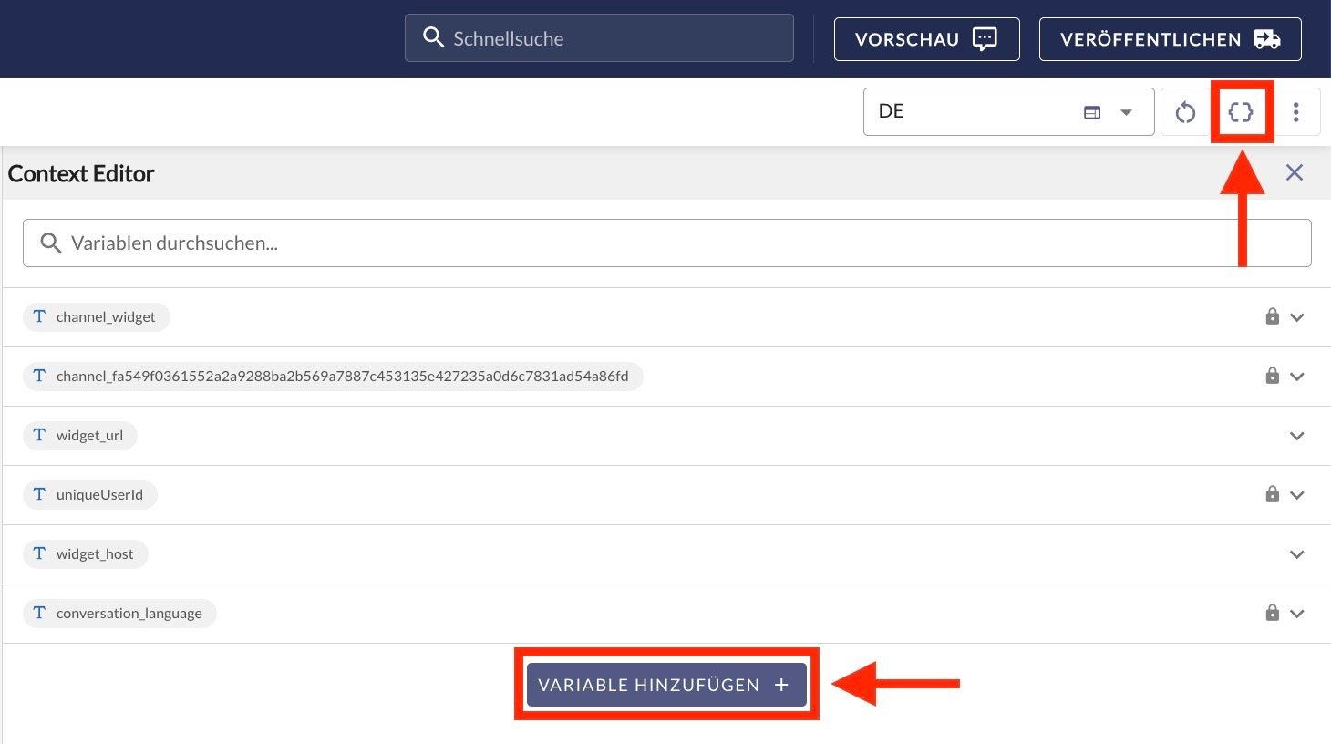Click the lock icon on uniqueUserId row
The height and width of the screenshot is (744, 1331).
1272,494
